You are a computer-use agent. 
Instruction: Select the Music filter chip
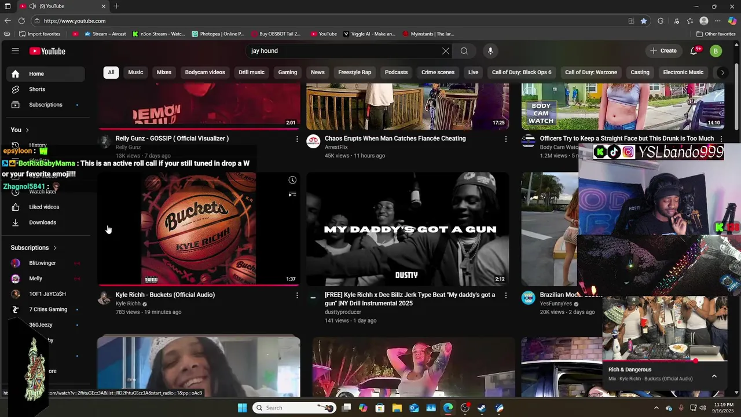135,72
